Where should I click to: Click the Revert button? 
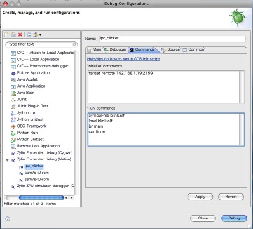[231, 197]
